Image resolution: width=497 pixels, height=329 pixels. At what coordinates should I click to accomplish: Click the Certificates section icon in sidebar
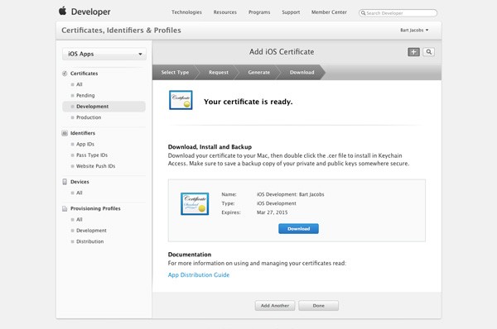(x=65, y=74)
